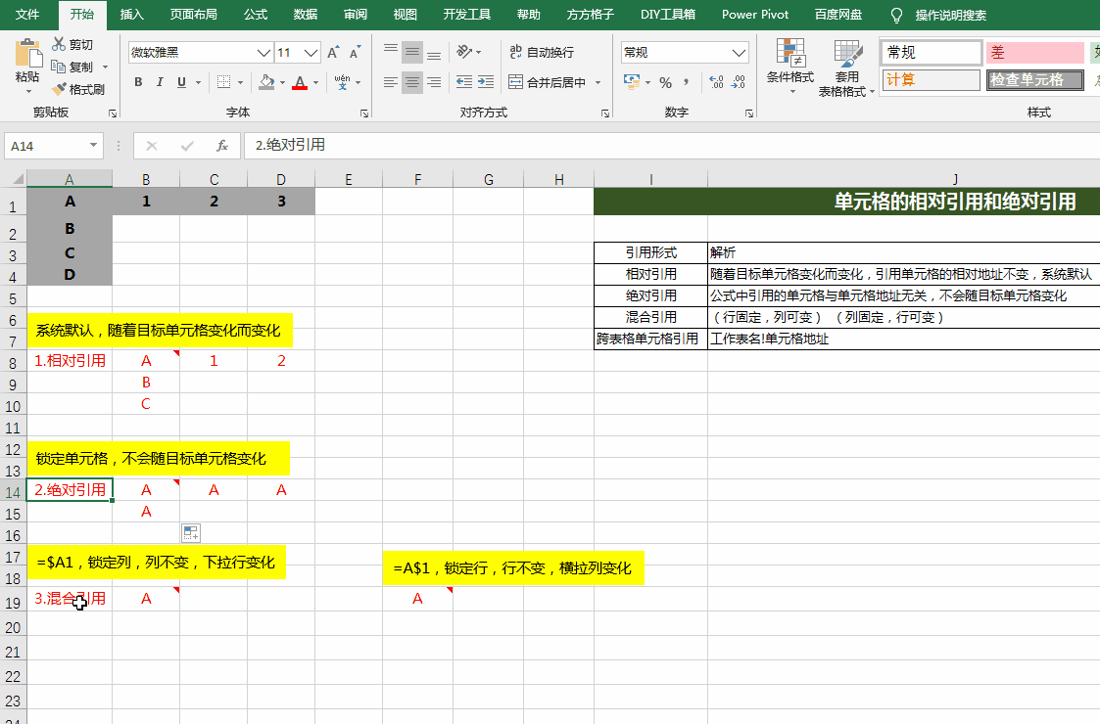Apply red font color with A icon
This screenshot has width=1100, height=724.
tap(301, 83)
